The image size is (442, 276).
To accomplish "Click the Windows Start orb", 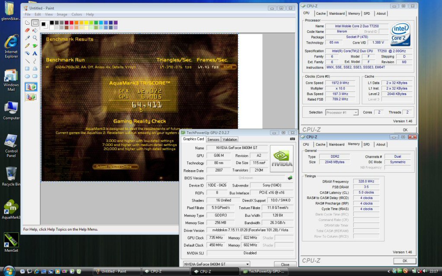I will click(9, 271).
